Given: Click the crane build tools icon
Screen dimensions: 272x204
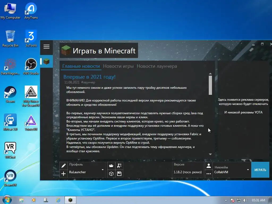Looking at the screenshot, I should click(x=119, y=166).
